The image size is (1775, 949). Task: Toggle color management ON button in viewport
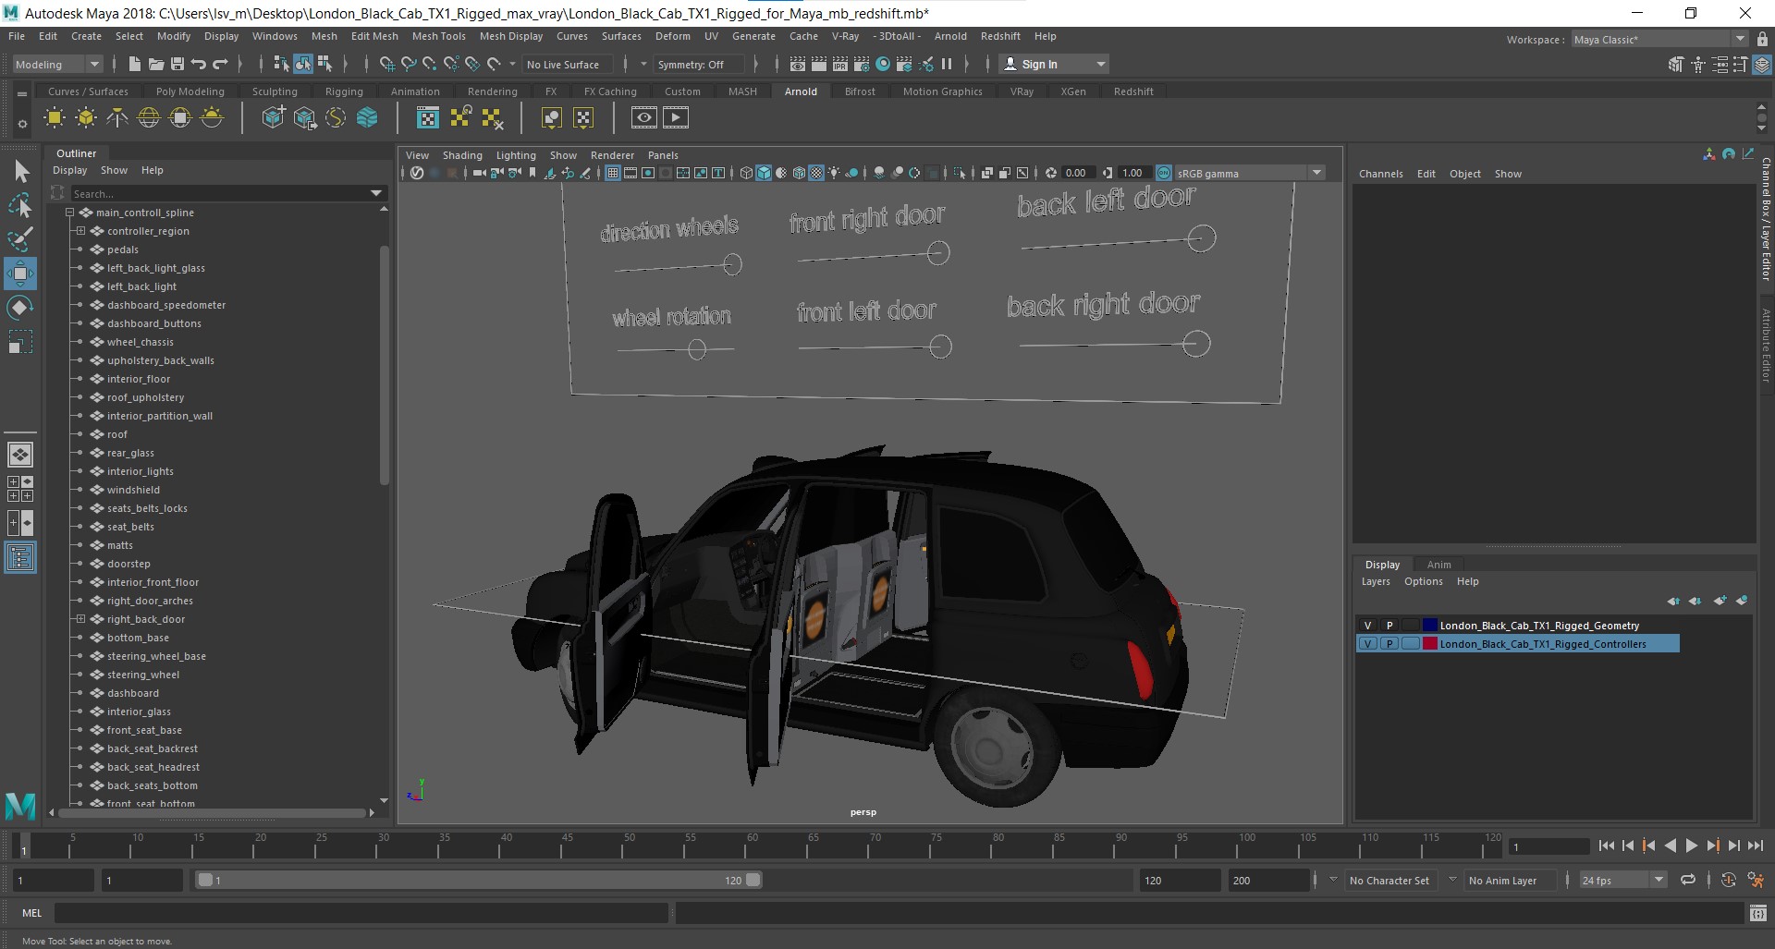click(1163, 173)
